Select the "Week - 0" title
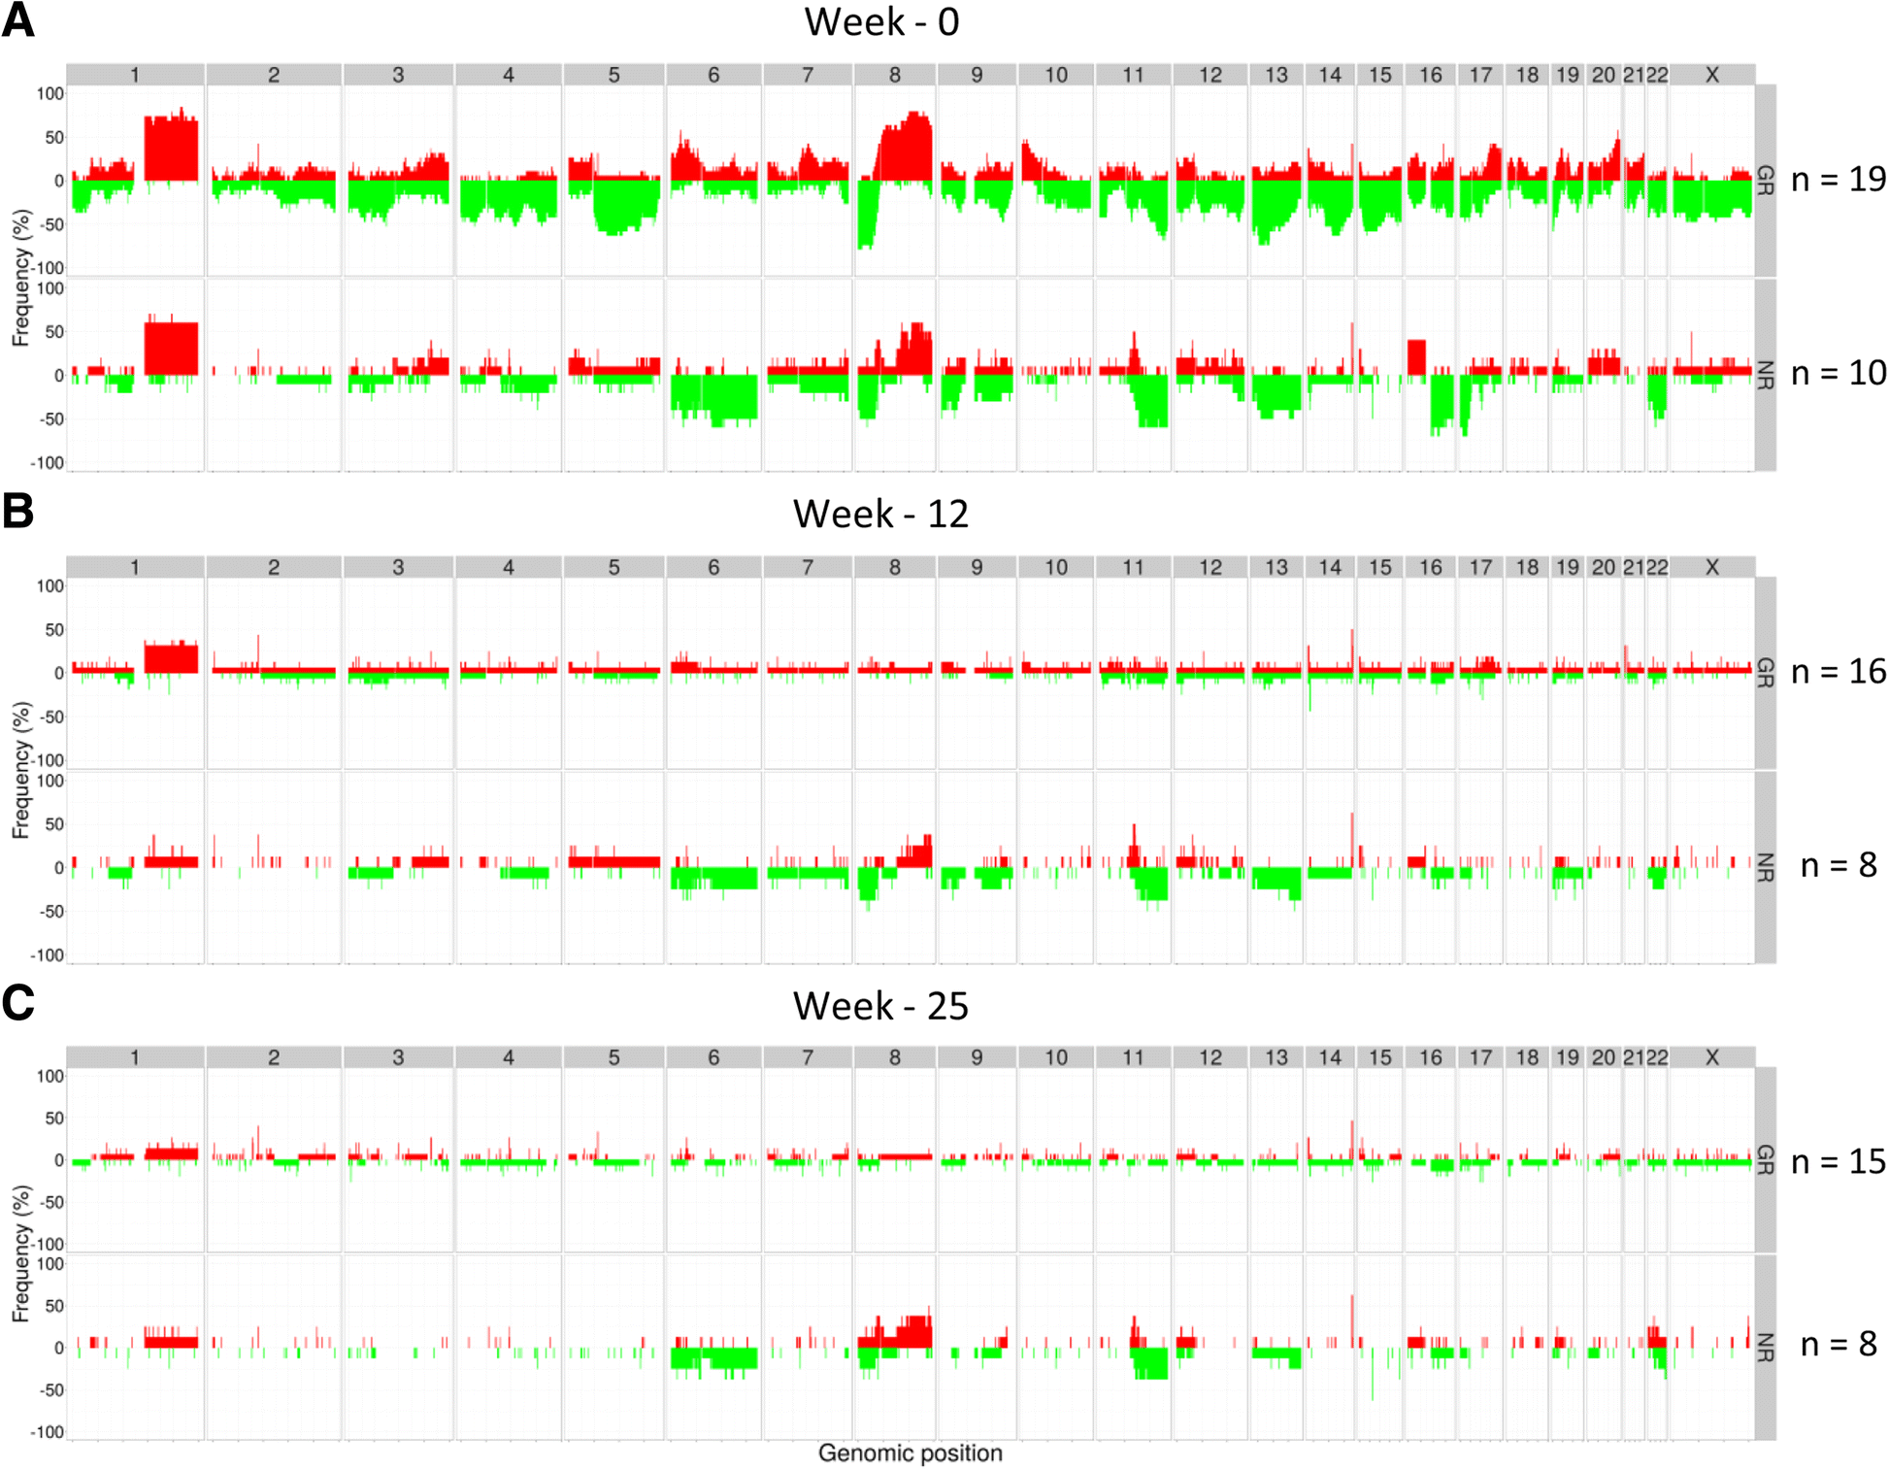 click(881, 21)
